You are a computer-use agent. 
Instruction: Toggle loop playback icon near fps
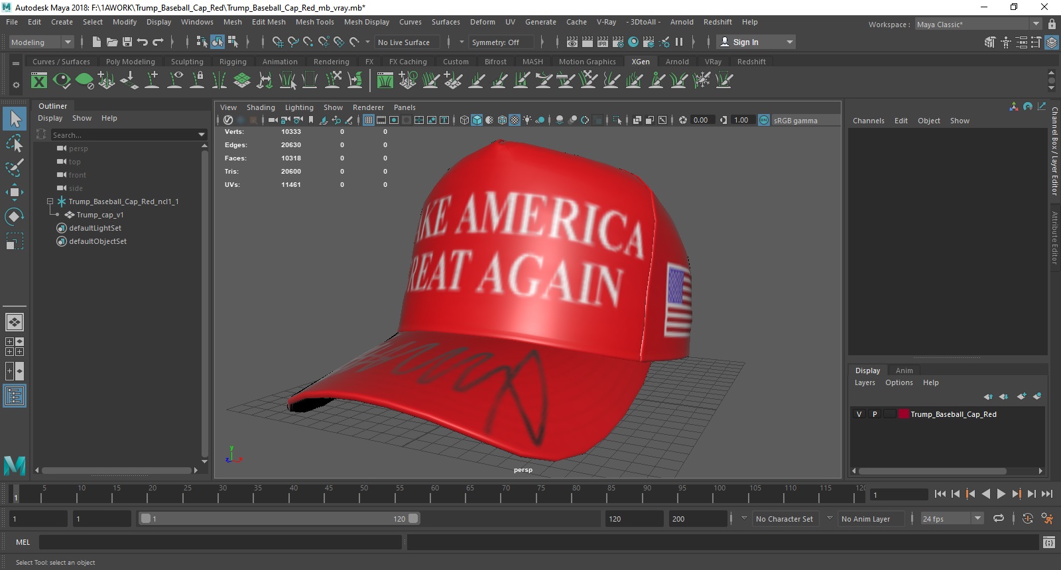pyautogui.click(x=999, y=518)
